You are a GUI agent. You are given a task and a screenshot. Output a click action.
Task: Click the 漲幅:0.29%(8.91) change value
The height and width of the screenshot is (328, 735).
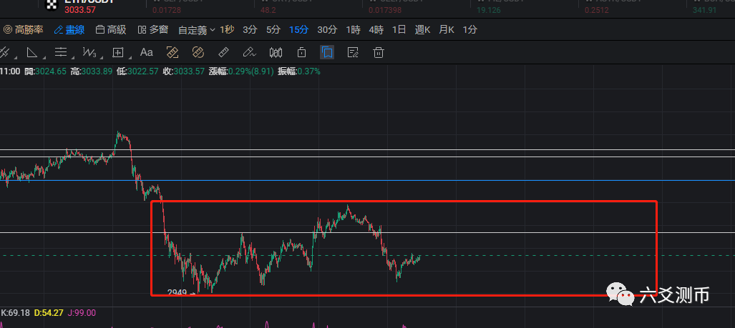point(241,71)
